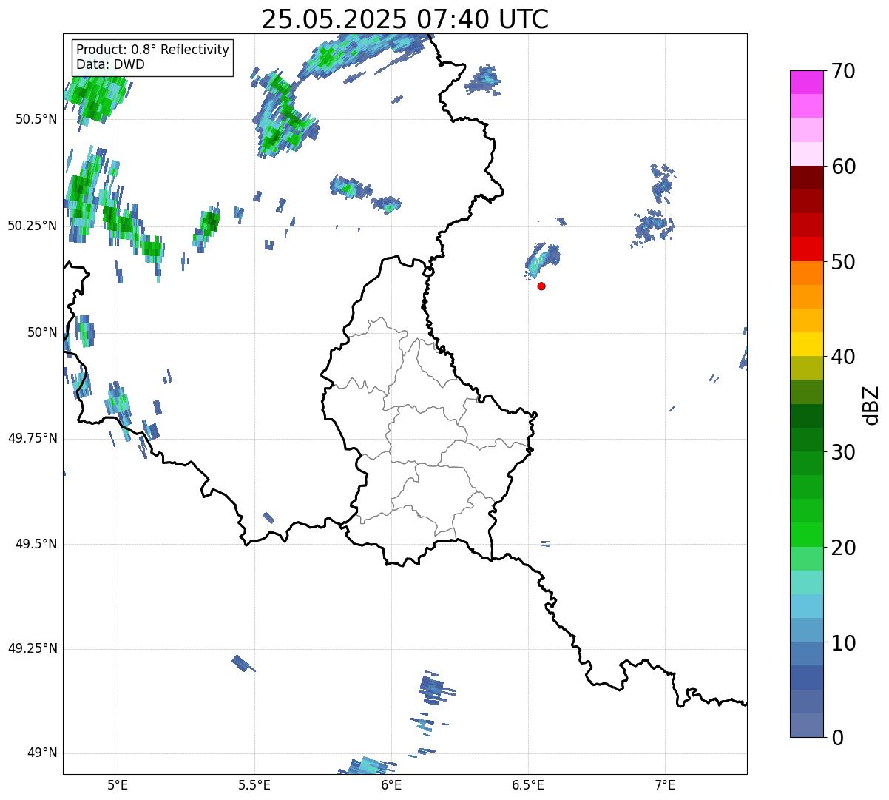Screen dimensions: 889x800
Task: Click the red station marker dot
Action: (x=541, y=286)
